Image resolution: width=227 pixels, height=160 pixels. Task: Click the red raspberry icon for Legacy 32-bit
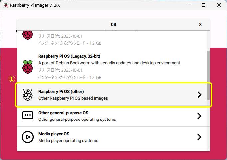(x=28, y=67)
